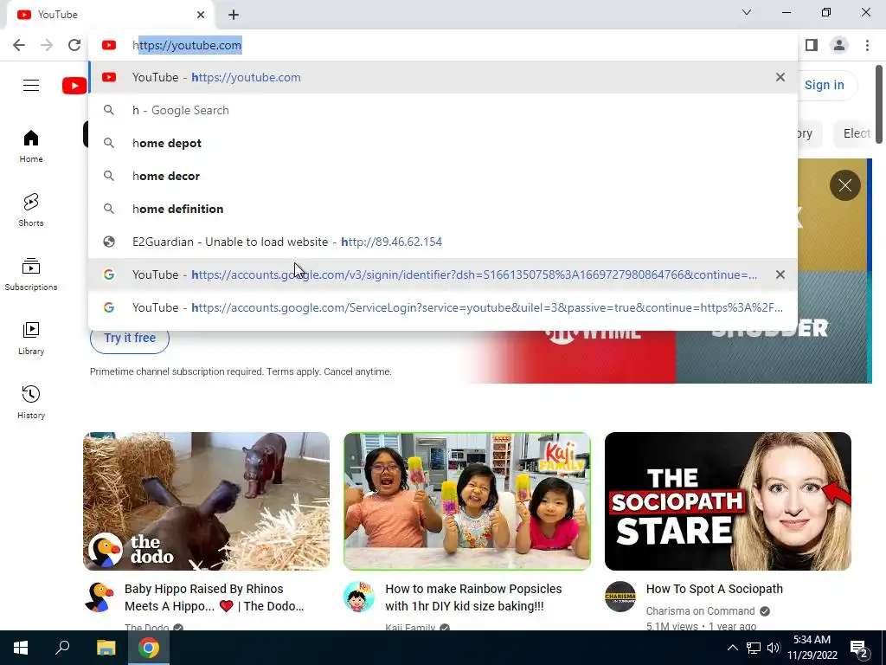
Task: Open The Dodo channel avatar
Action: 100,597
